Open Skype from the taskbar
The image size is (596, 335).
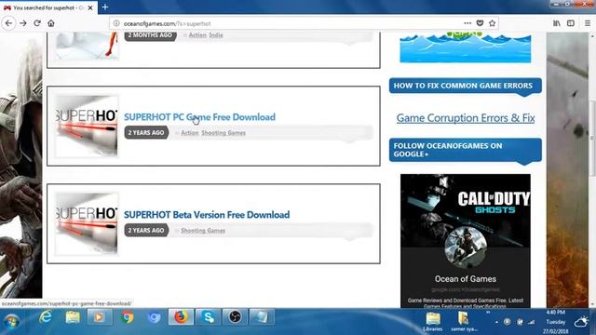pyautogui.click(x=209, y=317)
